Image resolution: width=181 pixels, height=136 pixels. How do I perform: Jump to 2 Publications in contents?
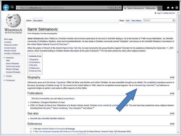tap(34, 62)
